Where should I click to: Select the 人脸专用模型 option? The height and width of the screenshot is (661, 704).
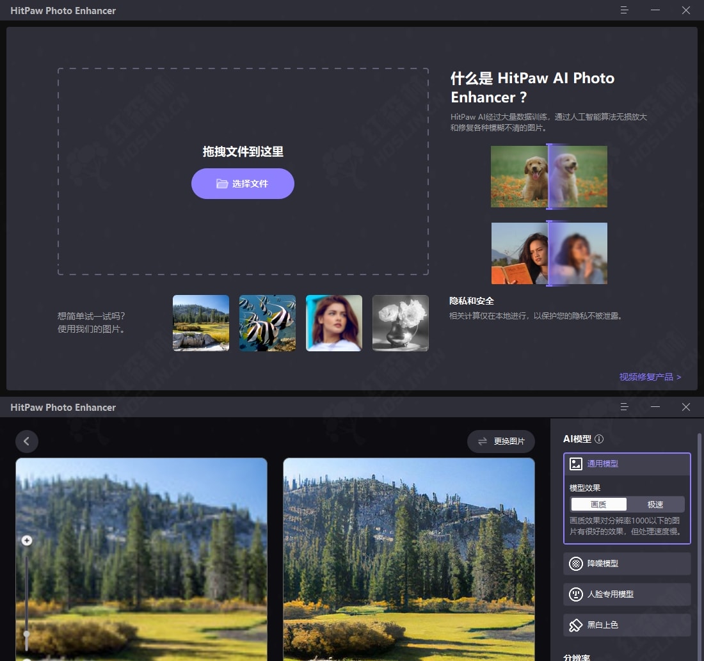[627, 594]
